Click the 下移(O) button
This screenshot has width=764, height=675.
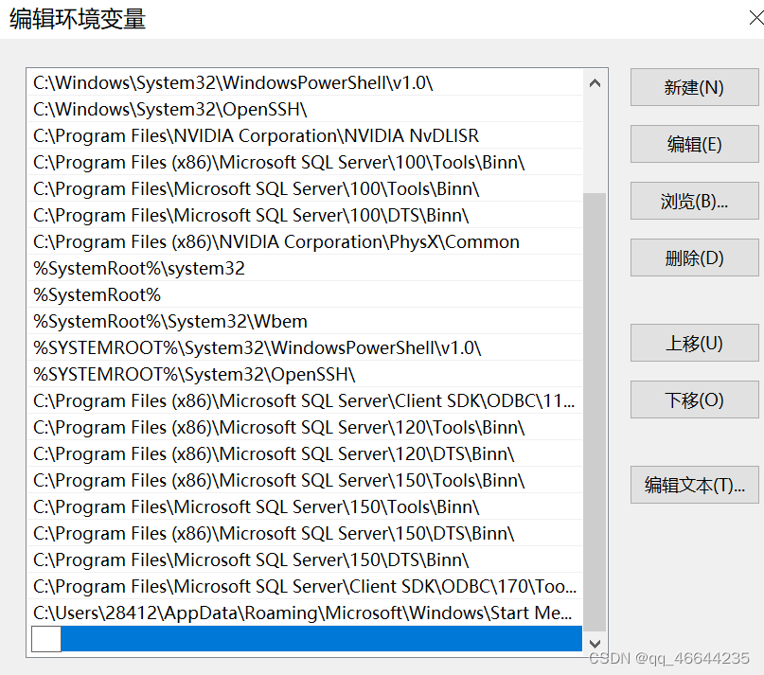pos(694,400)
